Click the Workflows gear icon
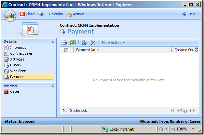Viewport: 204px width, 135px height. [7, 71]
